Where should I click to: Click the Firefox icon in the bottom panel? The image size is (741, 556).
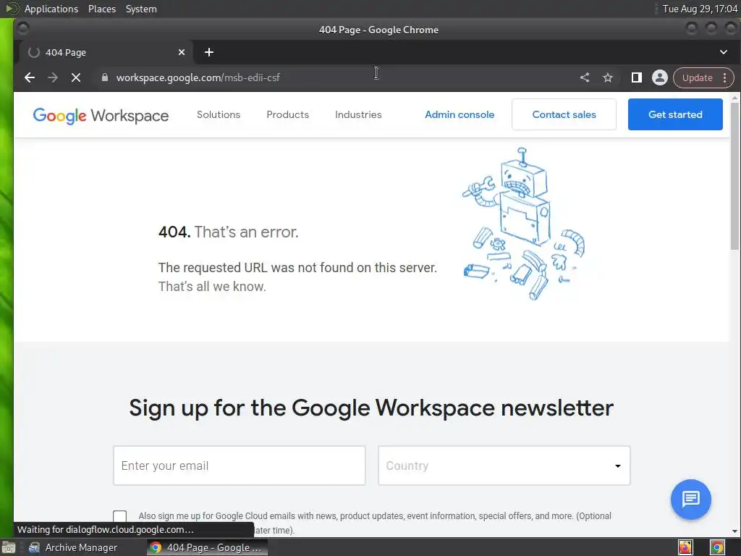685,547
